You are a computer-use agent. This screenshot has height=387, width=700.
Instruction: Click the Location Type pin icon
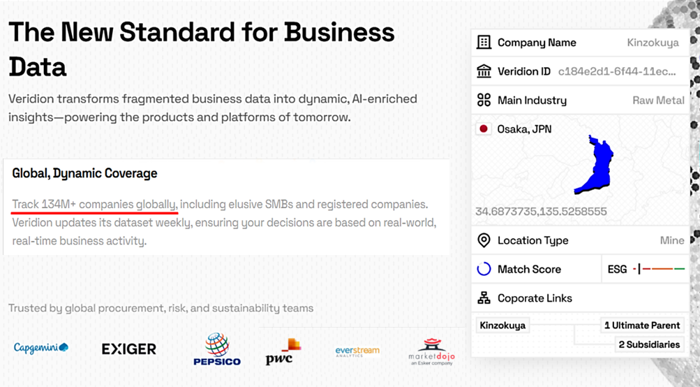(484, 240)
